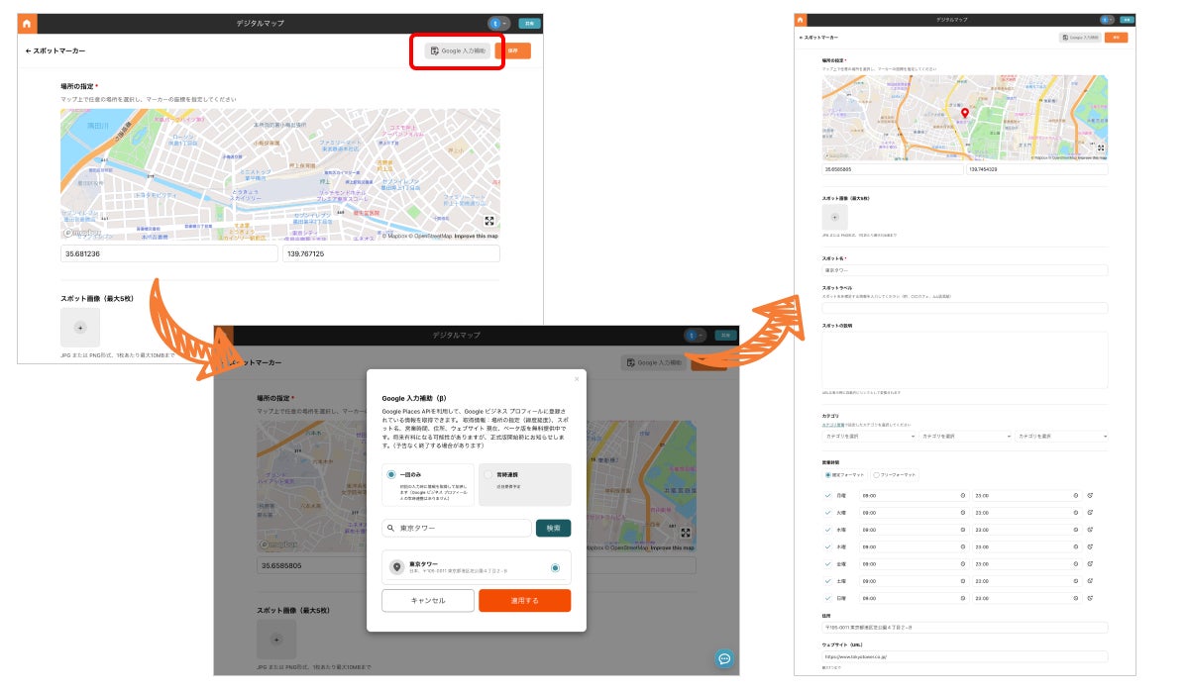Screen dimensions: 1189x693
Task: Click the スポットの説明 text area in the right window
Action: pos(965,359)
